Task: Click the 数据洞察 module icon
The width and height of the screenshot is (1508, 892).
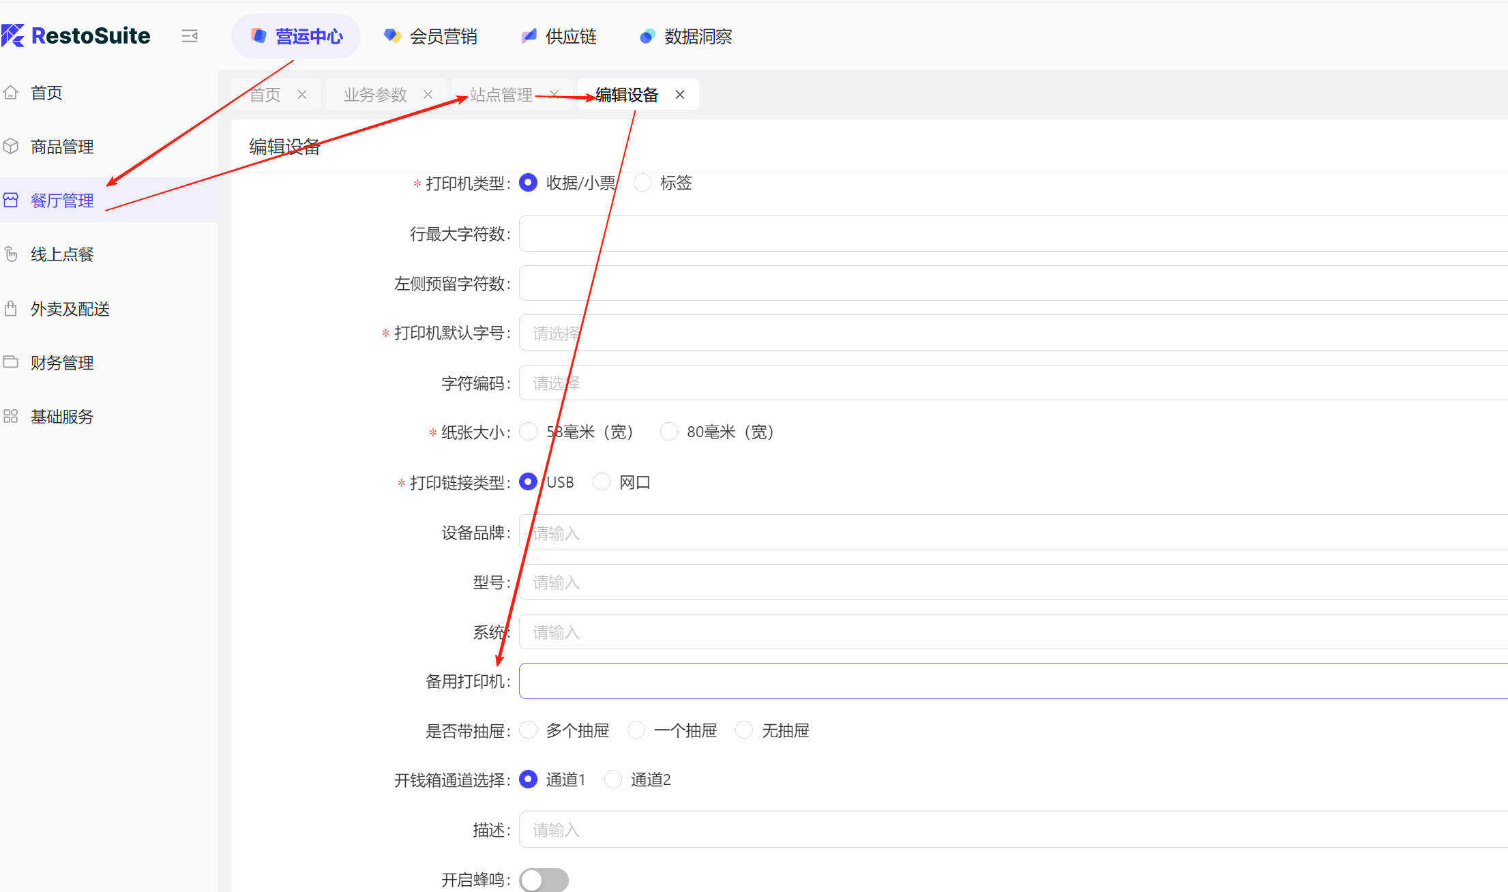Action: click(647, 36)
